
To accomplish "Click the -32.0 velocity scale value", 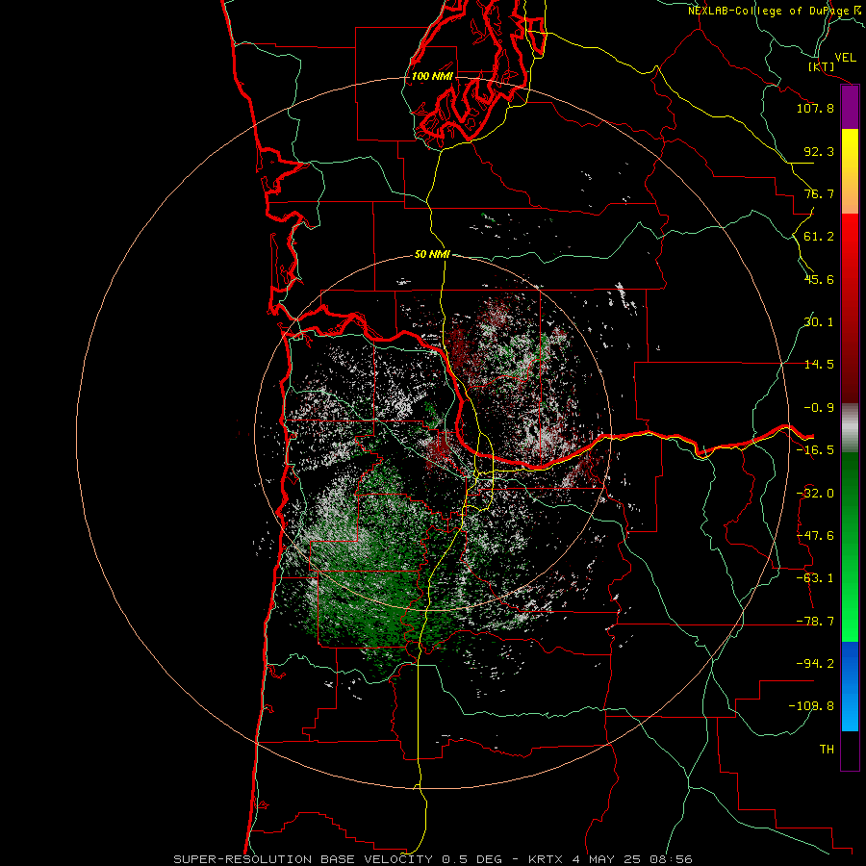I will [815, 494].
